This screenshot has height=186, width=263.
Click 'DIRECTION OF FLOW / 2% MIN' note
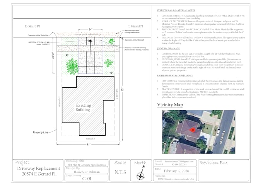(x=39, y=42)
